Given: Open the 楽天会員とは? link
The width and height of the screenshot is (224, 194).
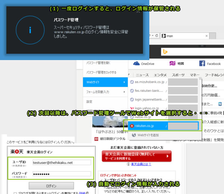Looking at the screenshot, I should [141, 164].
